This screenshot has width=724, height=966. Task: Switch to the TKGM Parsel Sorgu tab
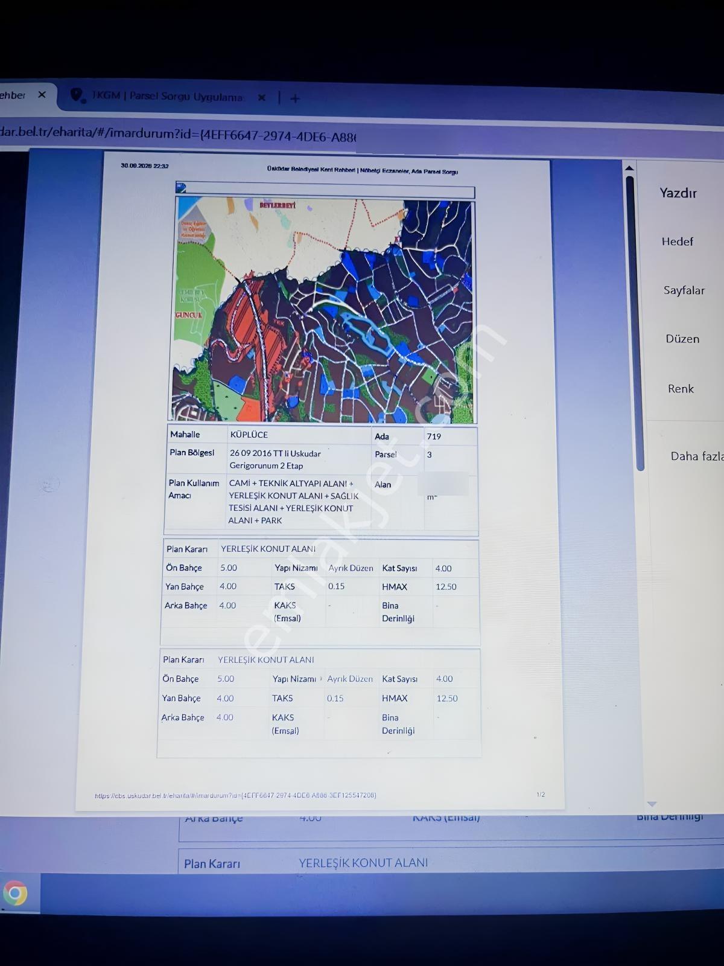coord(168,97)
